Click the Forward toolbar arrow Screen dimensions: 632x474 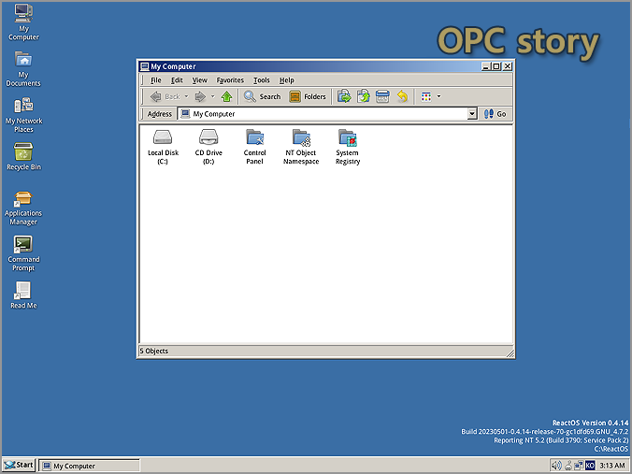pyautogui.click(x=200, y=96)
